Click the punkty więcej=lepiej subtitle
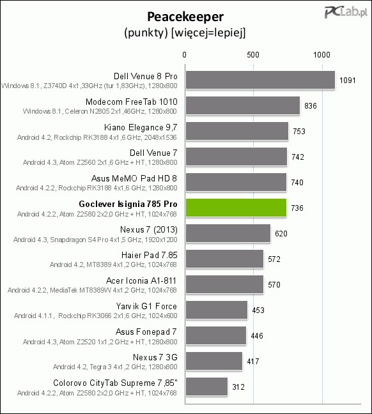The height and width of the screenshot is (414, 372). tap(185, 33)
